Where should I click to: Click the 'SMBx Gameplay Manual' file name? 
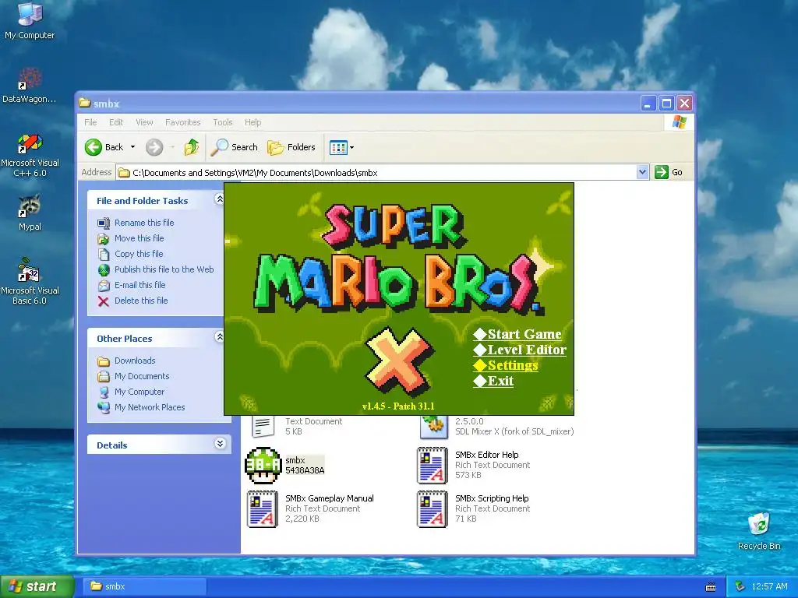[x=330, y=499]
